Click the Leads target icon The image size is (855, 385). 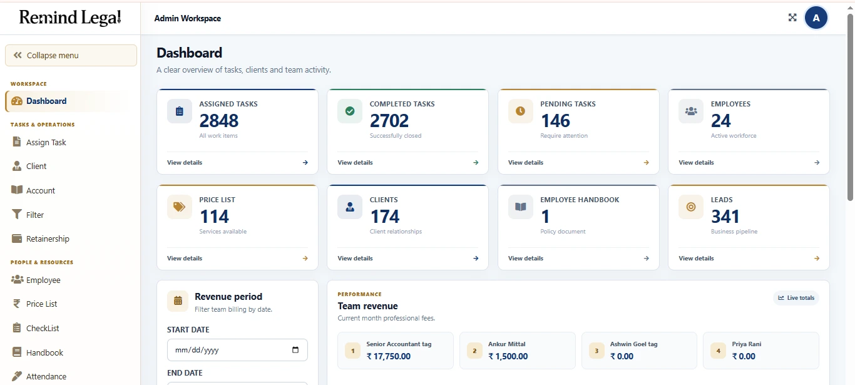point(691,207)
